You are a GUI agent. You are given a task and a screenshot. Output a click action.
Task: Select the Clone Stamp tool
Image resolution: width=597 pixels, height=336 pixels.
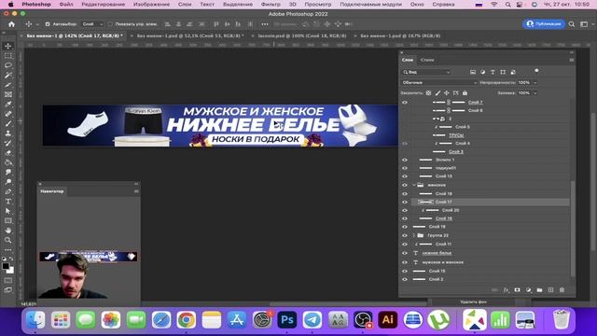8,133
